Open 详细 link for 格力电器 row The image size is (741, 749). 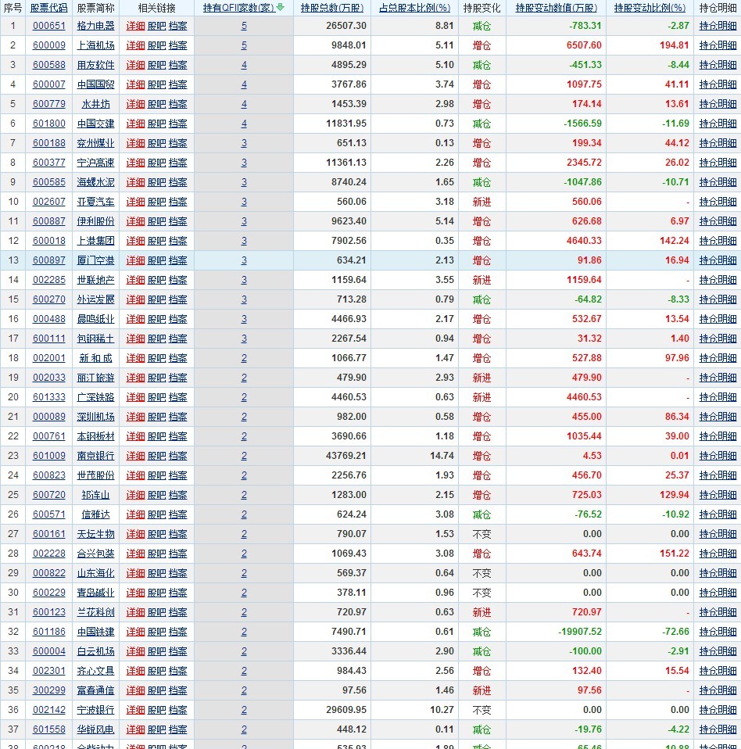[135, 26]
